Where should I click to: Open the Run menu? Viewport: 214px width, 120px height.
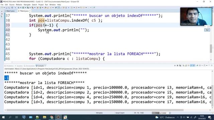tap(46, 5)
